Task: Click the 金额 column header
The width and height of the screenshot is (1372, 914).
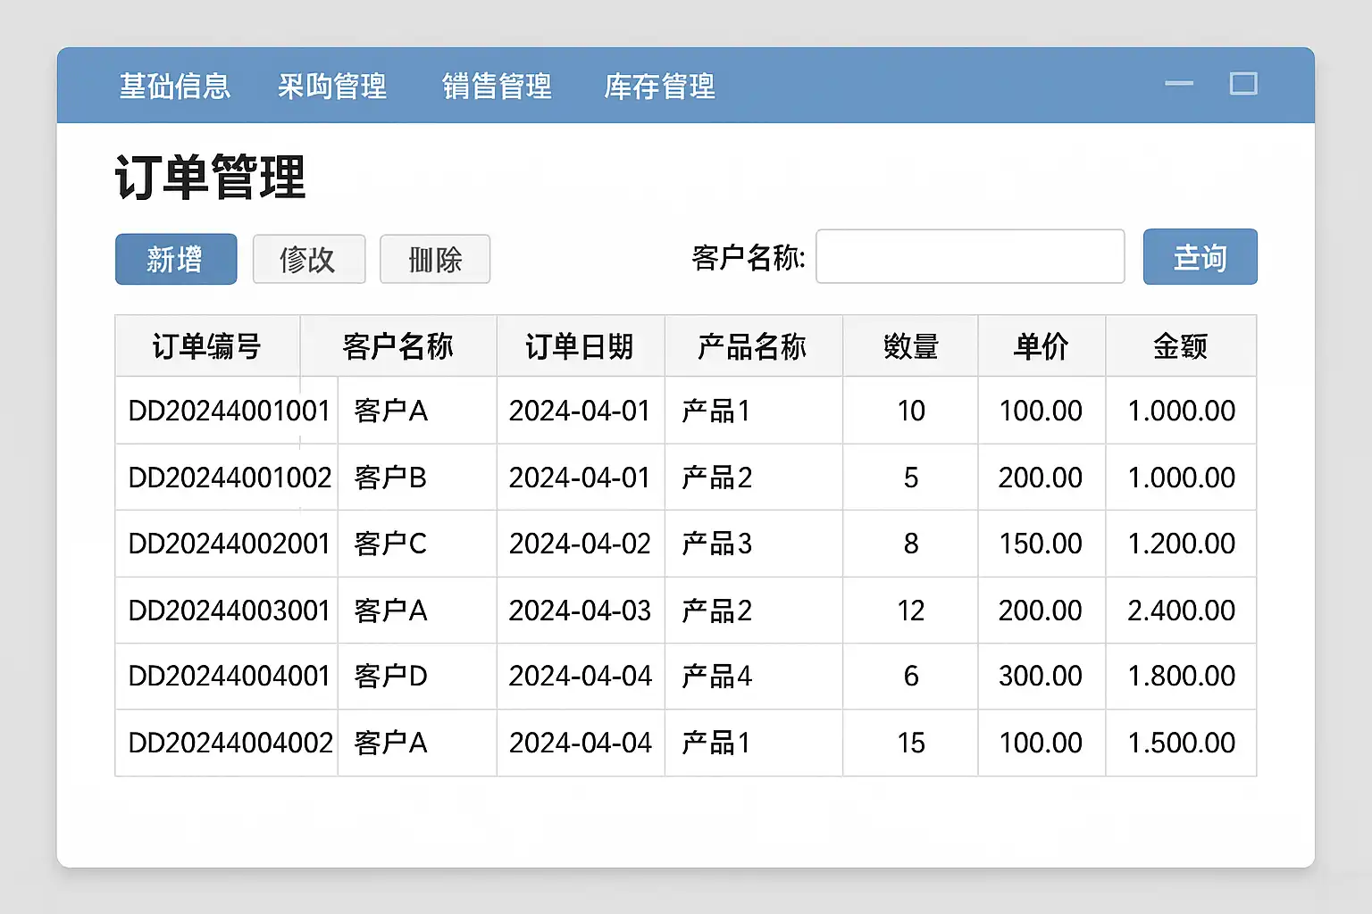Action: [1180, 346]
